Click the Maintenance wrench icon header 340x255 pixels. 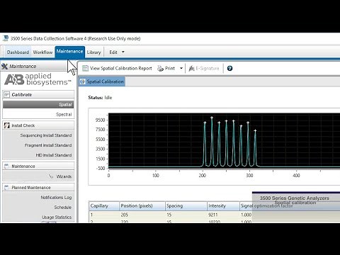[4, 67]
